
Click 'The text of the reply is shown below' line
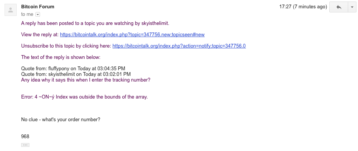pos(61,57)
